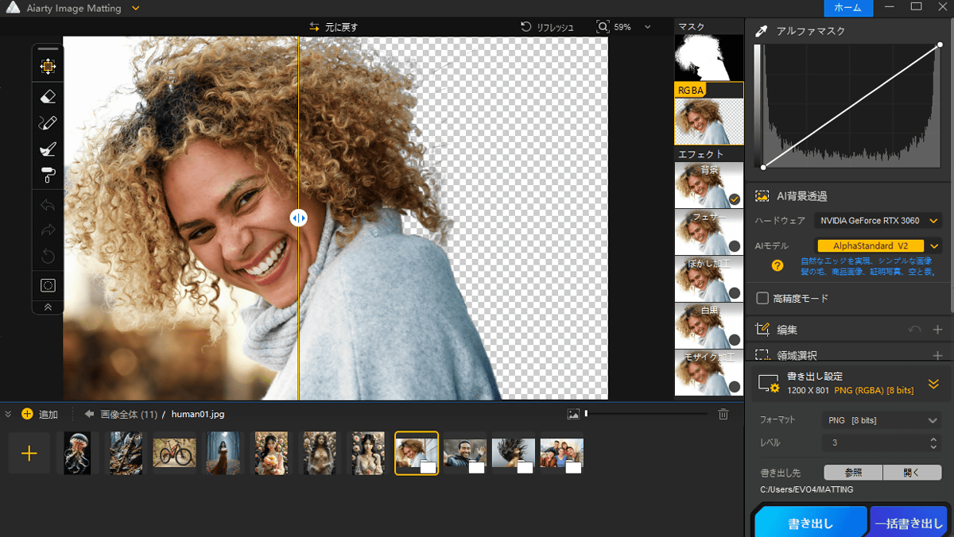The width and height of the screenshot is (954, 537).
Task: Click the 書き出し export button
Action: [x=810, y=523]
